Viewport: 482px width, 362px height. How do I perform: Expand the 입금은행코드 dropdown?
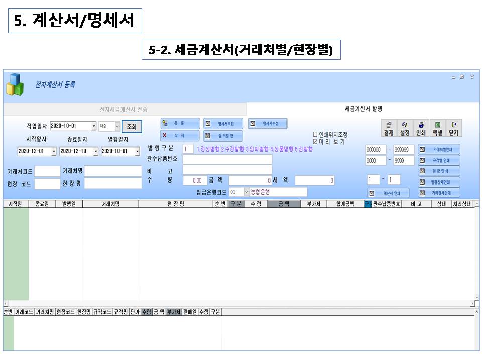click(x=246, y=192)
